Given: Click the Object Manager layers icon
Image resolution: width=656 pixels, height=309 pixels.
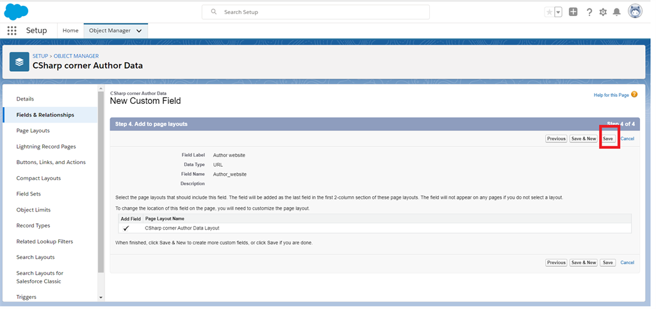Looking at the screenshot, I should [x=19, y=62].
